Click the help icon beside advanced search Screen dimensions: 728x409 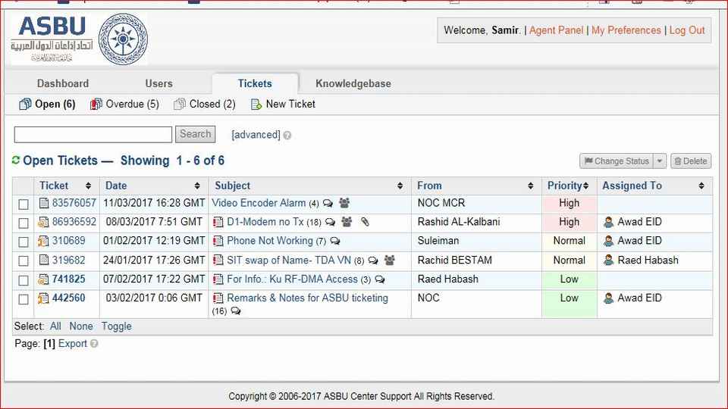pyautogui.click(x=287, y=136)
